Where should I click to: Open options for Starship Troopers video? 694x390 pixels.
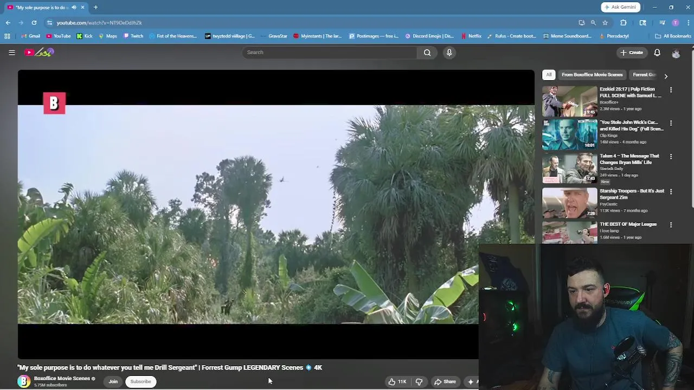point(671,192)
